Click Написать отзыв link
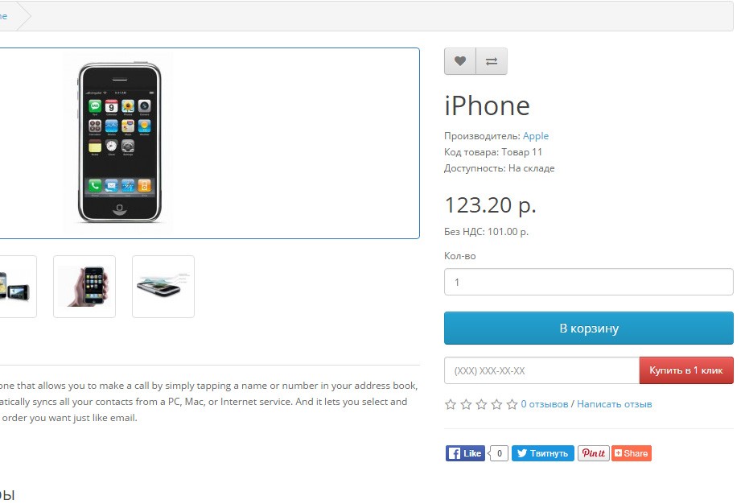This screenshot has width=745, height=504. point(615,404)
